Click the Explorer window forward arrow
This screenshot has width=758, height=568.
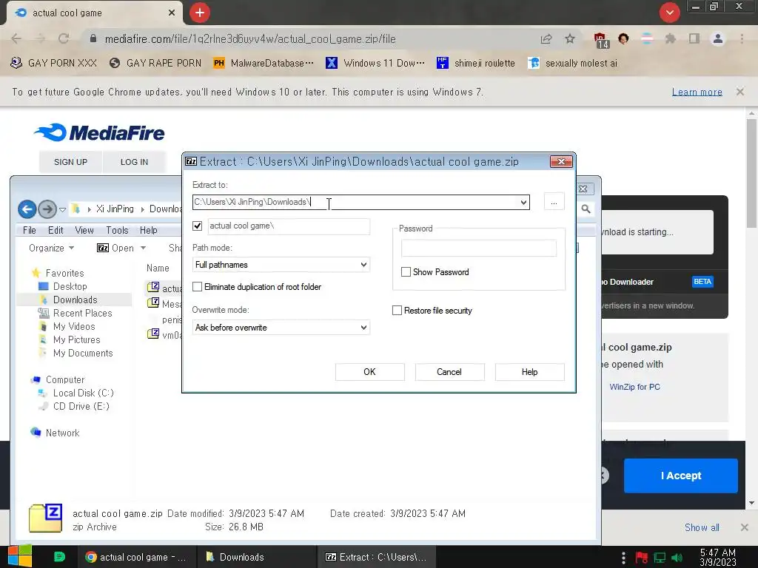pos(47,209)
